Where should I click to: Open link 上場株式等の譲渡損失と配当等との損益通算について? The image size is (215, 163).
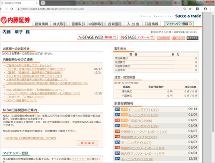(37, 80)
